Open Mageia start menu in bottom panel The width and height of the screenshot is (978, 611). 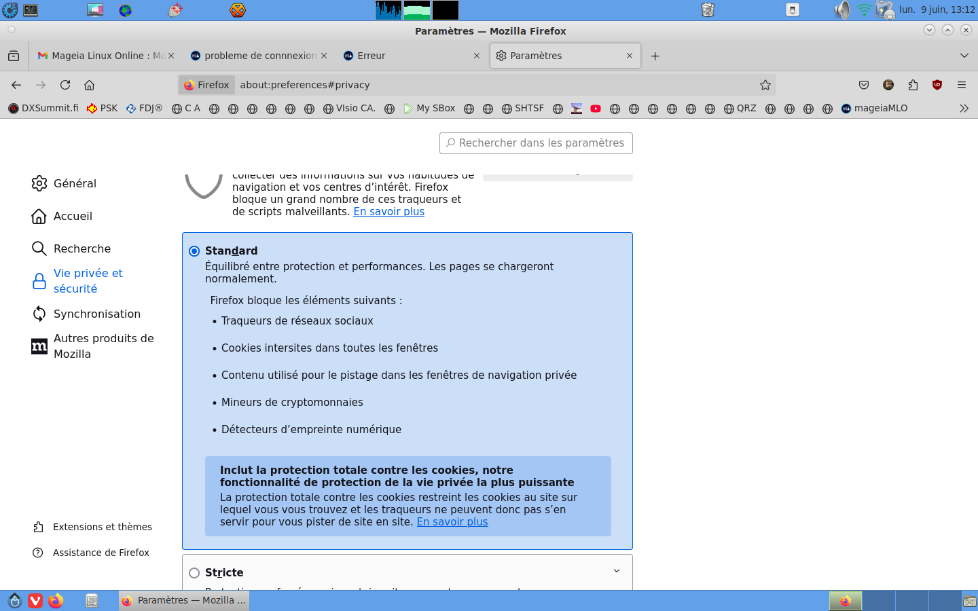pyautogui.click(x=15, y=601)
